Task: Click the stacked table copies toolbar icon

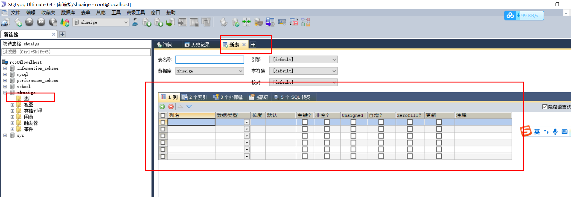Action: 206,22
